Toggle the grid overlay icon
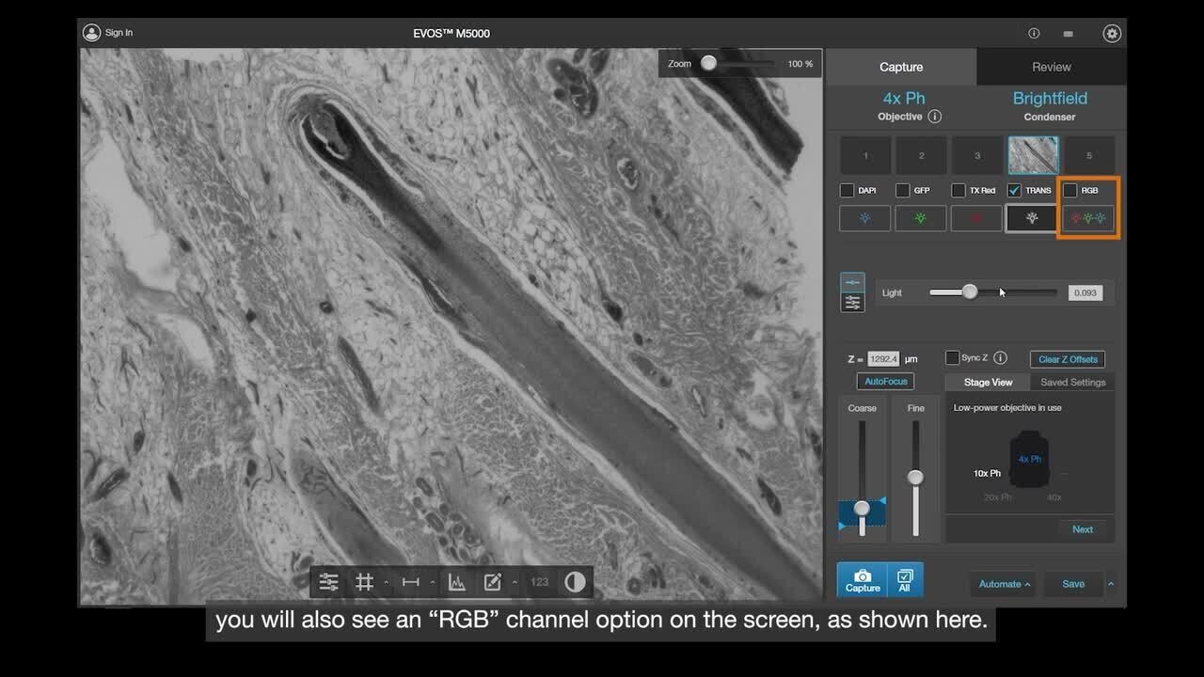 (365, 582)
